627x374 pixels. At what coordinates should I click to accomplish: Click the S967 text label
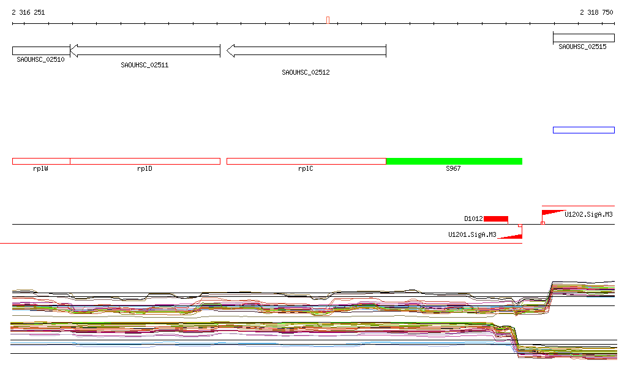[453, 169]
